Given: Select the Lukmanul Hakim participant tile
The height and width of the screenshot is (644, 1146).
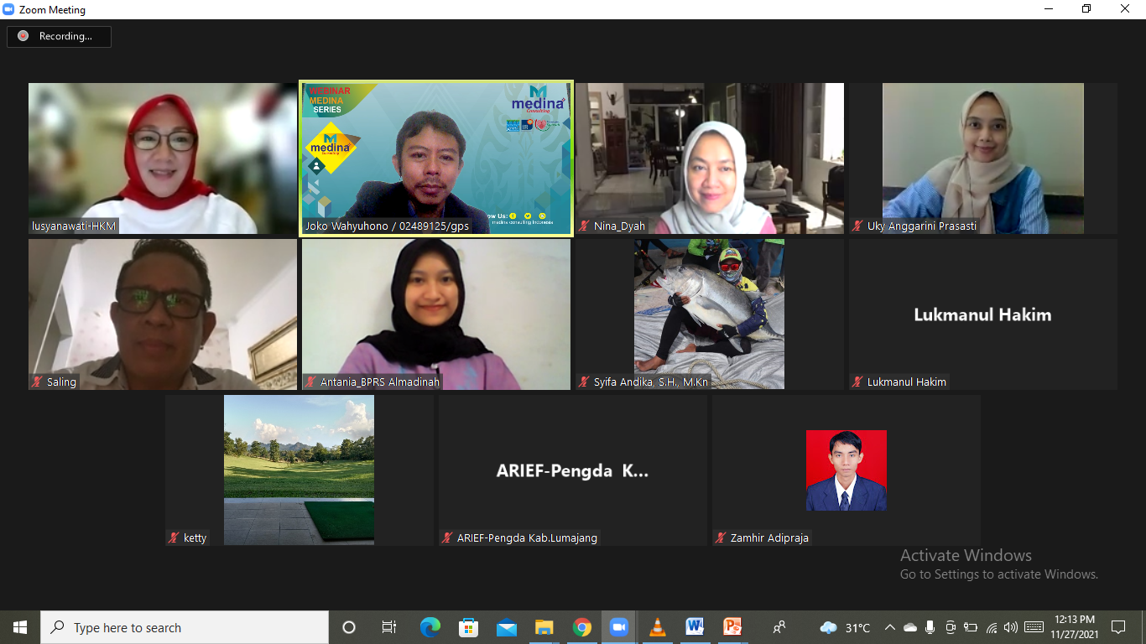Looking at the screenshot, I should pos(982,315).
